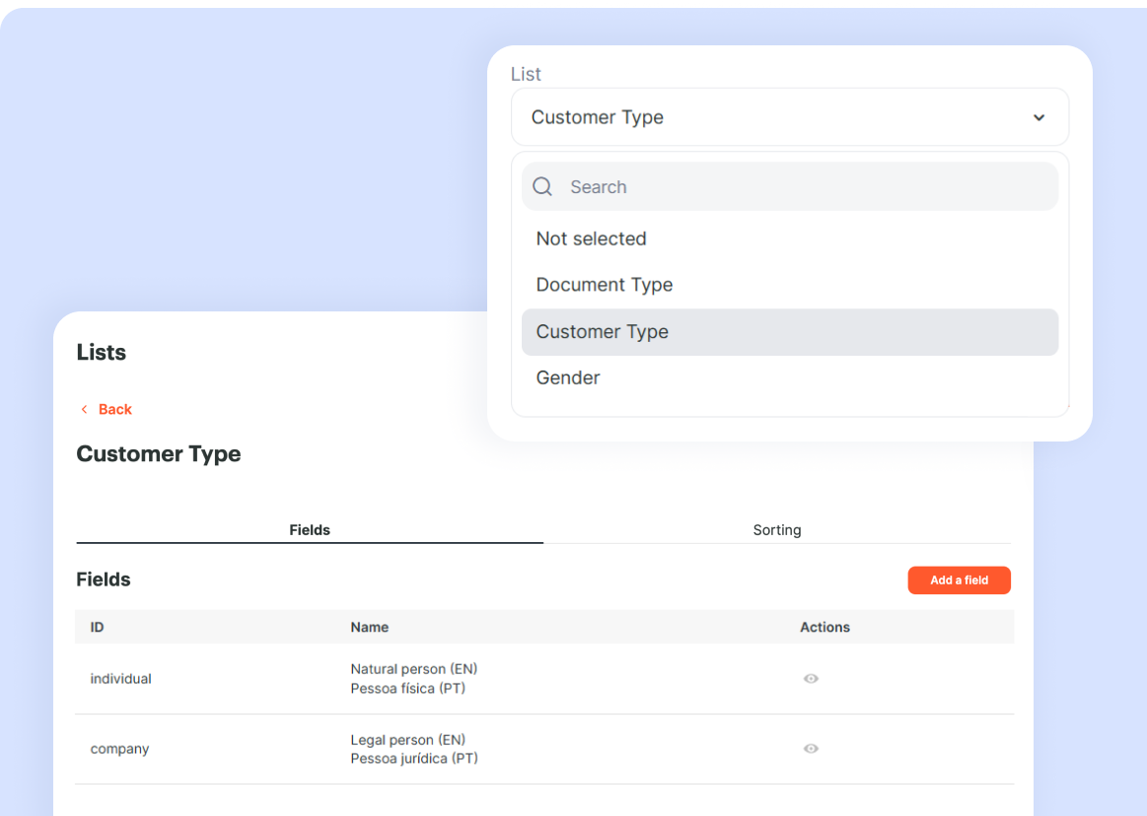Viewport: 1147px width, 816px height.
Task: Choose Gender from the list options
Action: (x=790, y=378)
